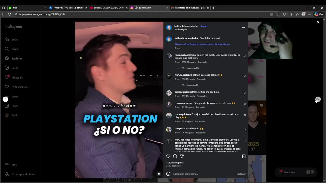Click Publicar to post comment
The image size is (326, 183).
[x=241, y=174]
